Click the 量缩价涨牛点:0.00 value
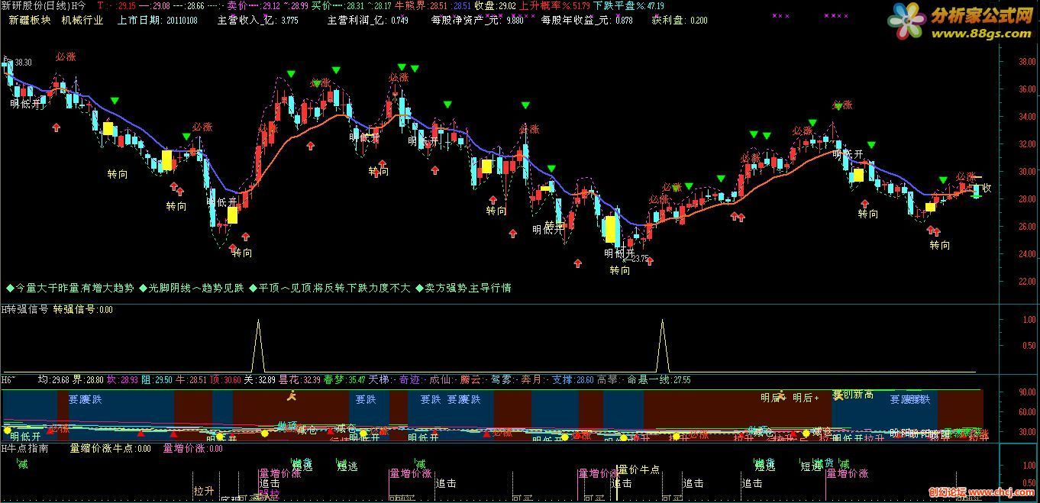 pos(111,449)
